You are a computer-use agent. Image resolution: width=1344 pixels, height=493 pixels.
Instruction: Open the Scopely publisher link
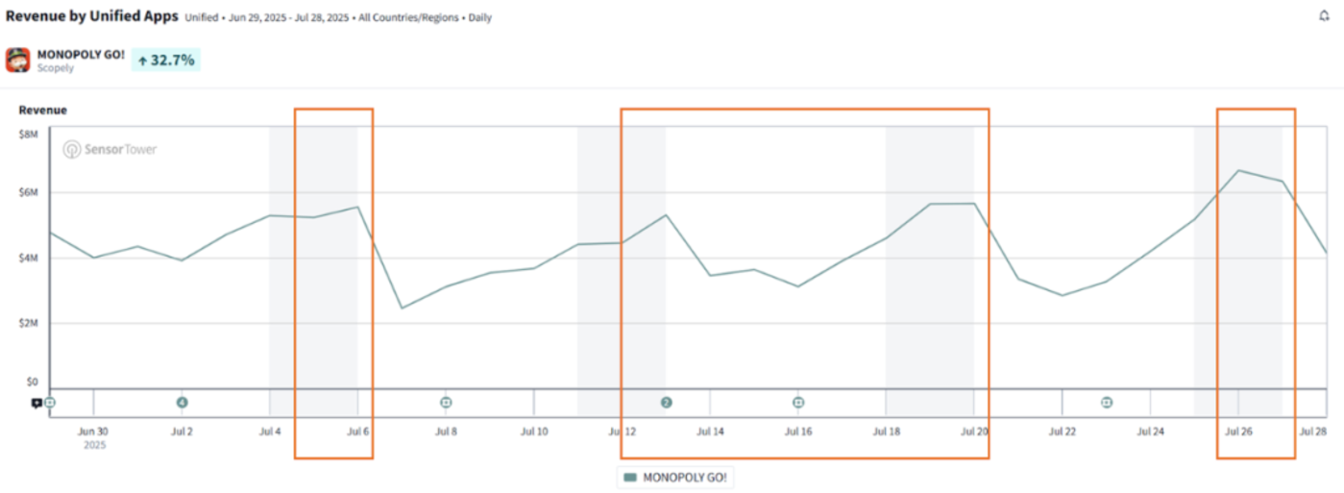tap(56, 68)
